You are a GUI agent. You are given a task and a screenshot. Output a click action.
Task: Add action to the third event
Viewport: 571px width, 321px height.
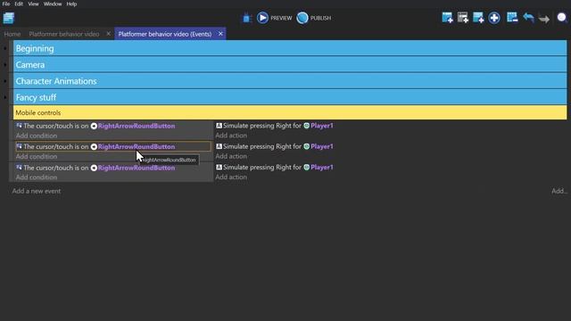(x=231, y=177)
